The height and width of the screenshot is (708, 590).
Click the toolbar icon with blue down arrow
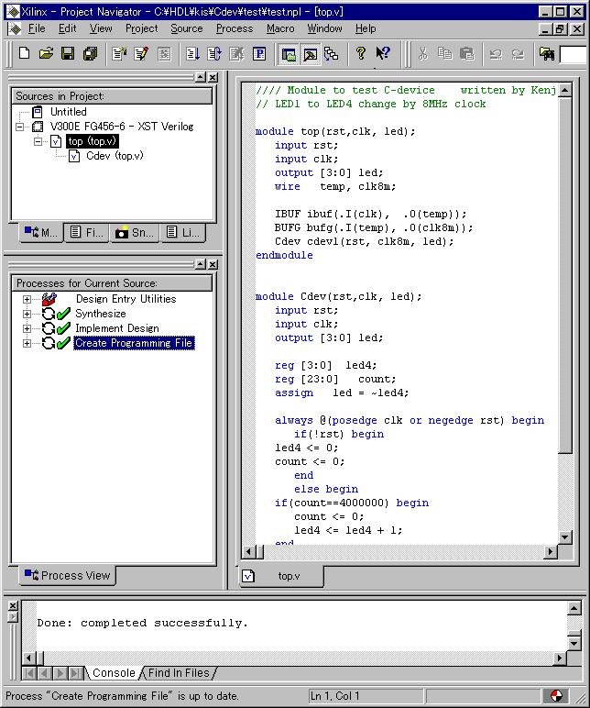point(192,54)
